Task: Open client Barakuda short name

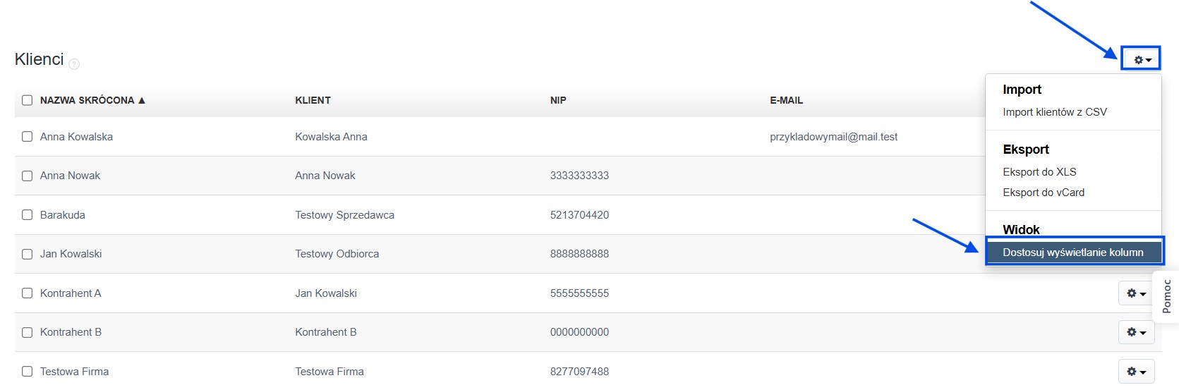Action: tap(63, 215)
